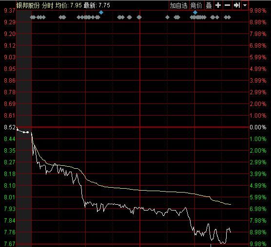
Task: Select the first blue diamond info marker
Action: (x=101, y=13)
